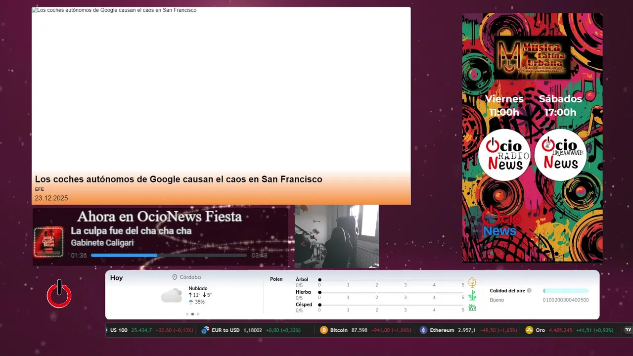
Task: Open the Bitcoin ticker label
Action: (x=339, y=330)
